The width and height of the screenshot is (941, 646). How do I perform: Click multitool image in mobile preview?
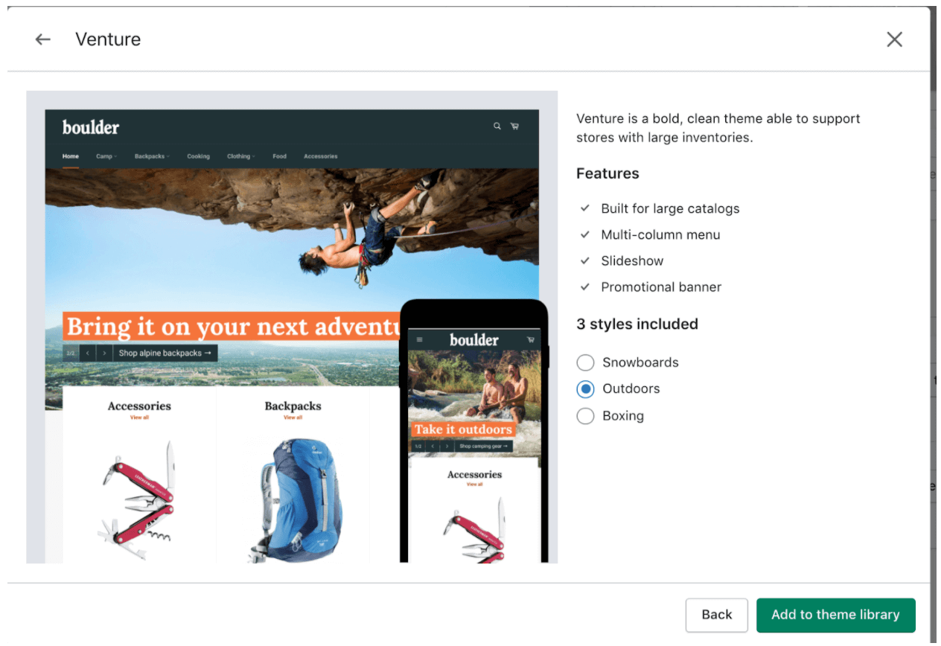click(x=474, y=530)
